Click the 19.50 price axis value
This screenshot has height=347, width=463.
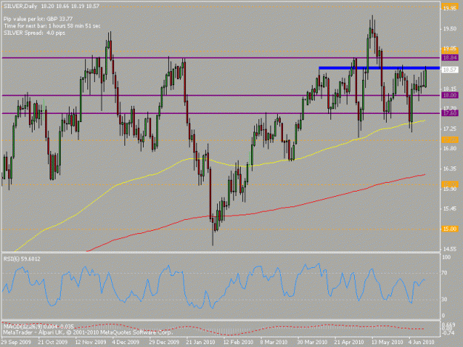point(450,29)
